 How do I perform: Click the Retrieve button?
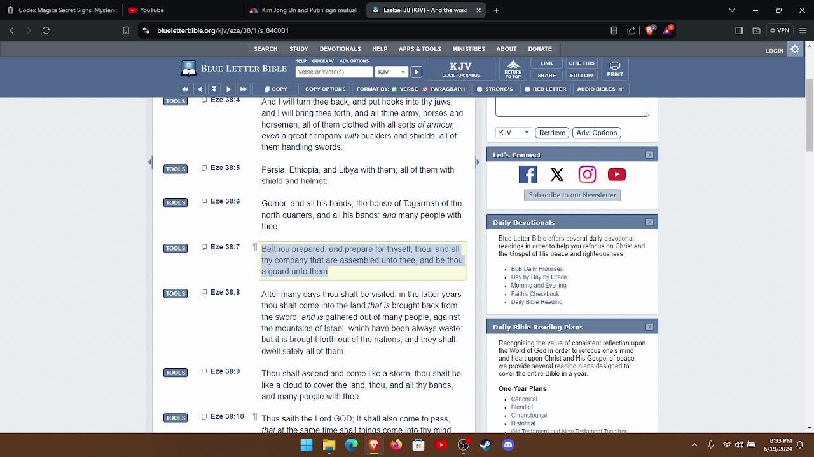pyautogui.click(x=552, y=133)
